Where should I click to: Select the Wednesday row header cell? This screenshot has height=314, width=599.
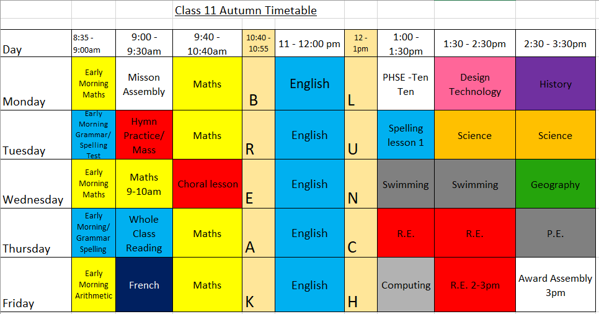[x=36, y=184]
